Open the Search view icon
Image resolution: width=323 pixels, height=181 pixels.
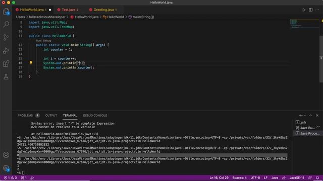(6, 24)
